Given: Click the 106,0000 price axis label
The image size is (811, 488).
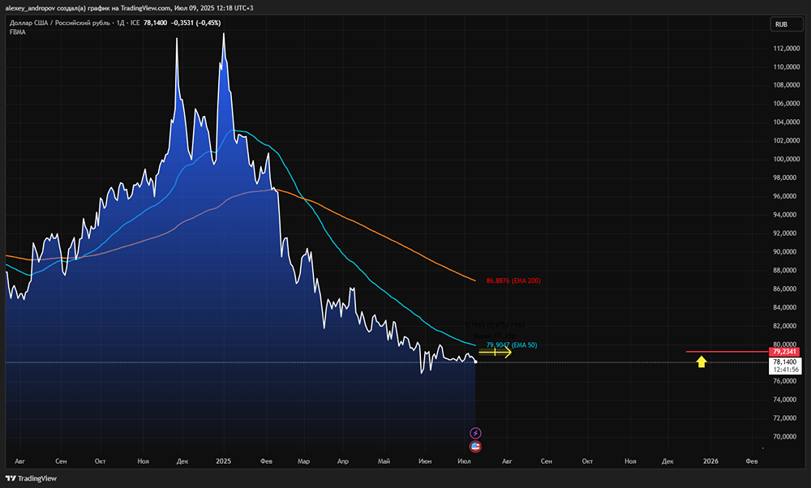Looking at the screenshot, I should [786, 104].
